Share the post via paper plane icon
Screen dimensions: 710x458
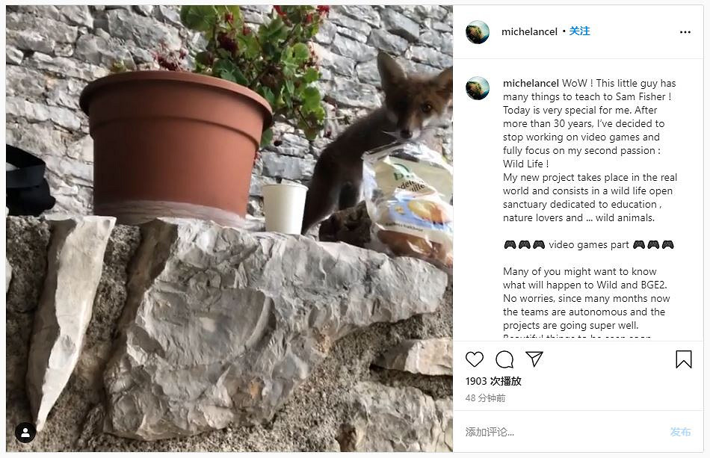[534, 359]
